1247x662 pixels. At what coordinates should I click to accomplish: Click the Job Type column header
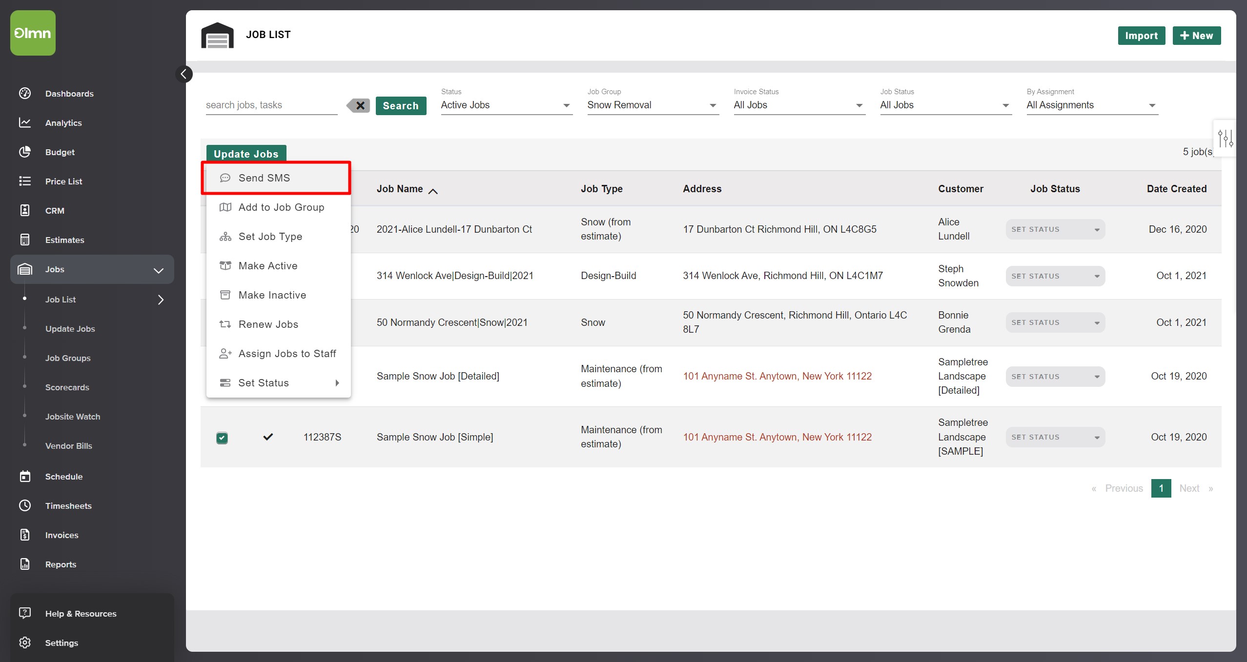(x=601, y=189)
